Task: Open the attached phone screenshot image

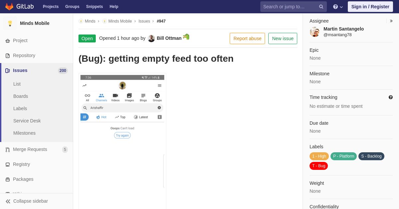Action: (x=122, y=141)
